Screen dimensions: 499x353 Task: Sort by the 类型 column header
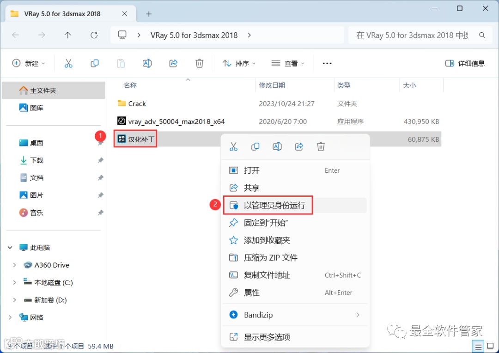click(344, 85)
